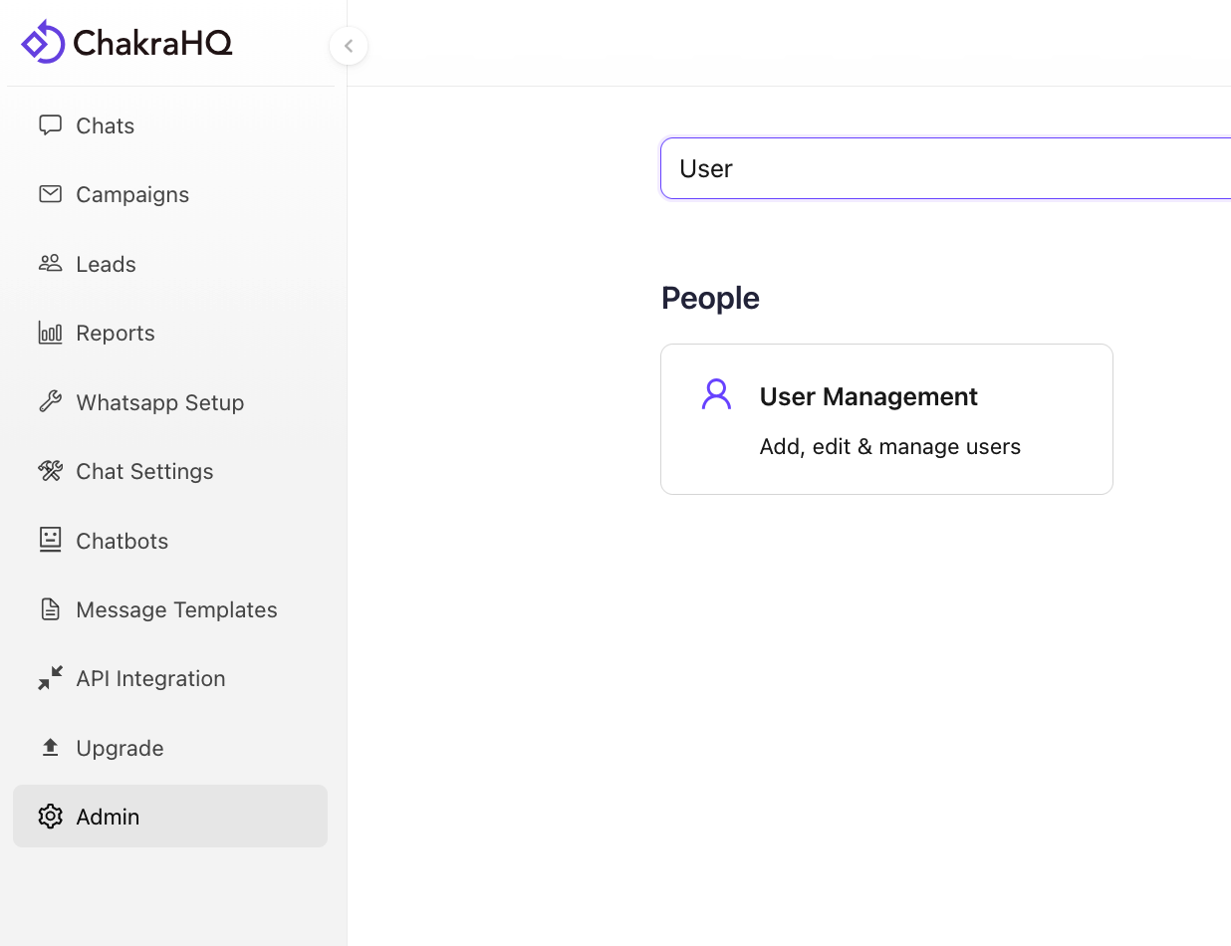The width and height of the screenshot is (1231, 946).
Task: Select the API Integration arrows icon
Action: click(x=51, y=678)
